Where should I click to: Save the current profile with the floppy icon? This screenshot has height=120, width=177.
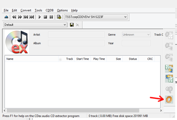coord(72,25)
